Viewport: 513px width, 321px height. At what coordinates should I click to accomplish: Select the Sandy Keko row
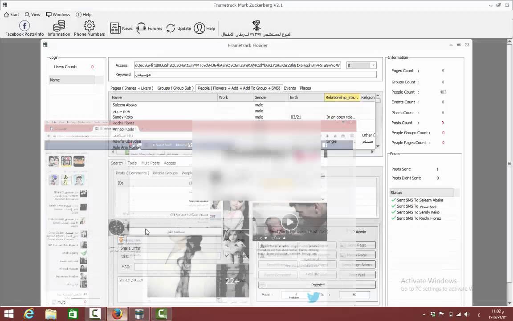coord(242,117)
